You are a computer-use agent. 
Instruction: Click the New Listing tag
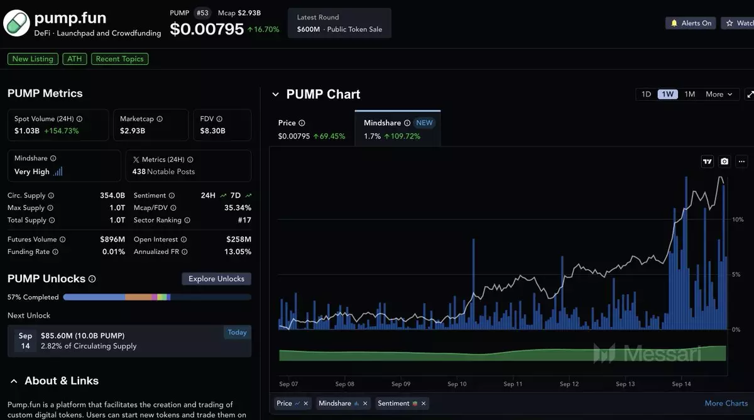(33, 59)
